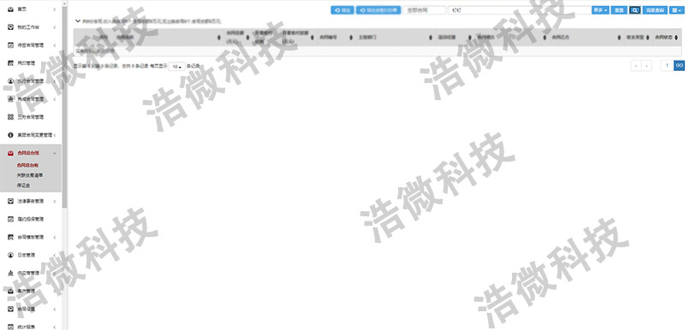Sort table by 主管部门 column arrow
Viewport: 685px width, 330px height.
click(432, 38)
